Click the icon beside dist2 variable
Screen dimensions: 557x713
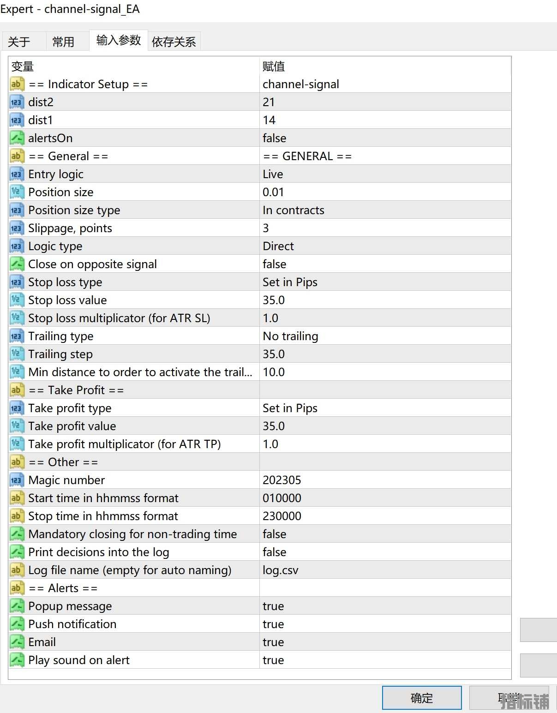click(x=16, y=102)
